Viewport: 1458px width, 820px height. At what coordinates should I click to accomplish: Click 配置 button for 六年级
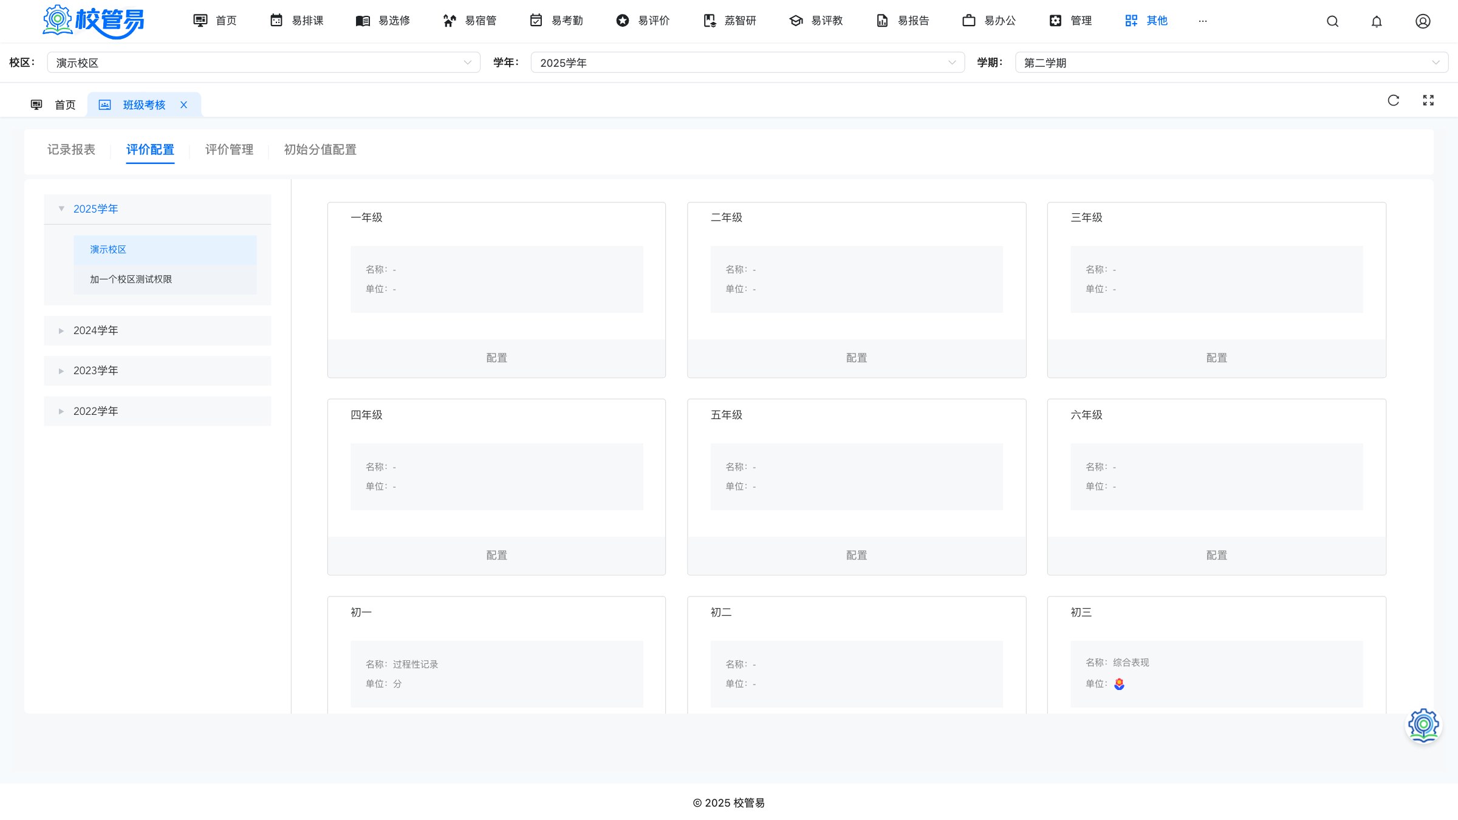tap(1217, 556)
